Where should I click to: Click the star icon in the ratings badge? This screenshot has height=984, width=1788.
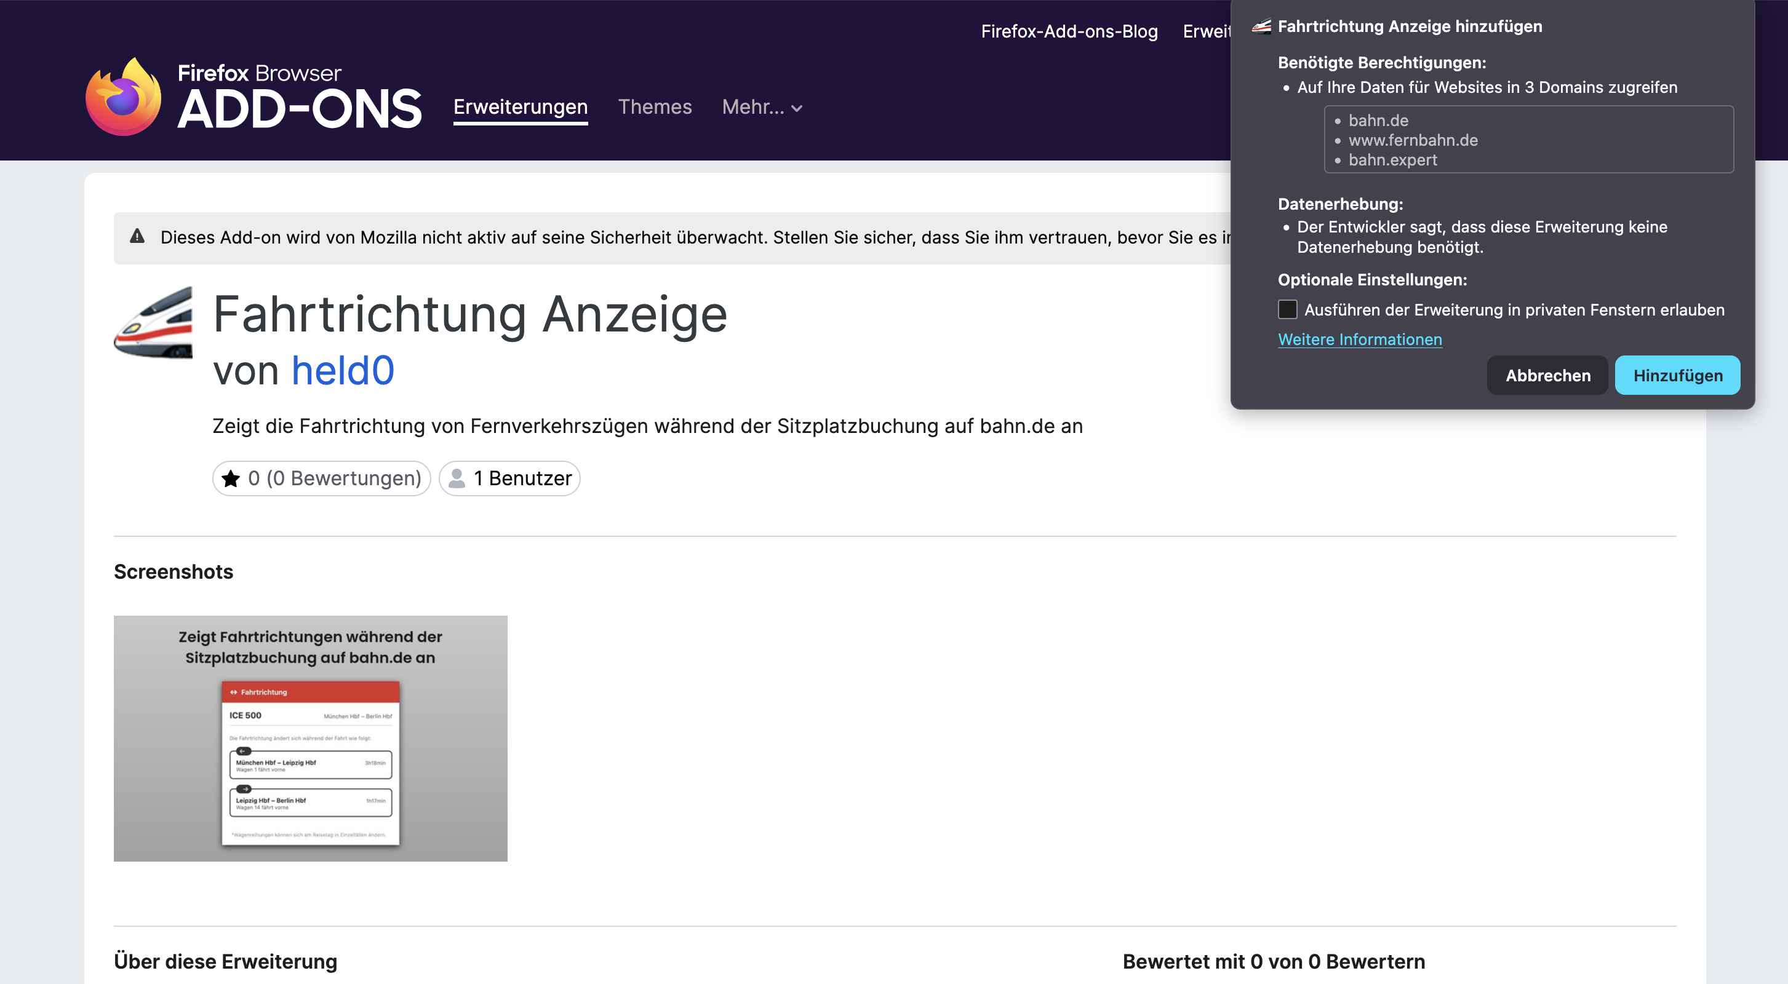pos(231,479)
